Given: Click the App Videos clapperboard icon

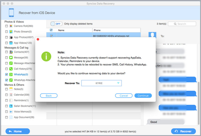Looking at the screenshot, I should click(11, 43).
